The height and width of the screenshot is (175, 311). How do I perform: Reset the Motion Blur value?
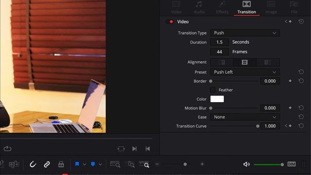coord(301,108)
